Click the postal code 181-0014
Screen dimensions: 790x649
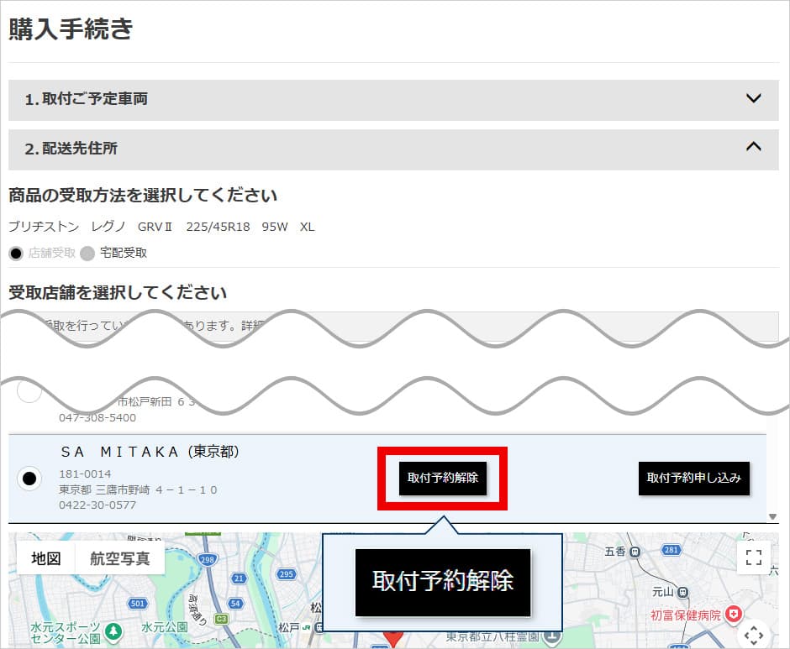(85, 474)
